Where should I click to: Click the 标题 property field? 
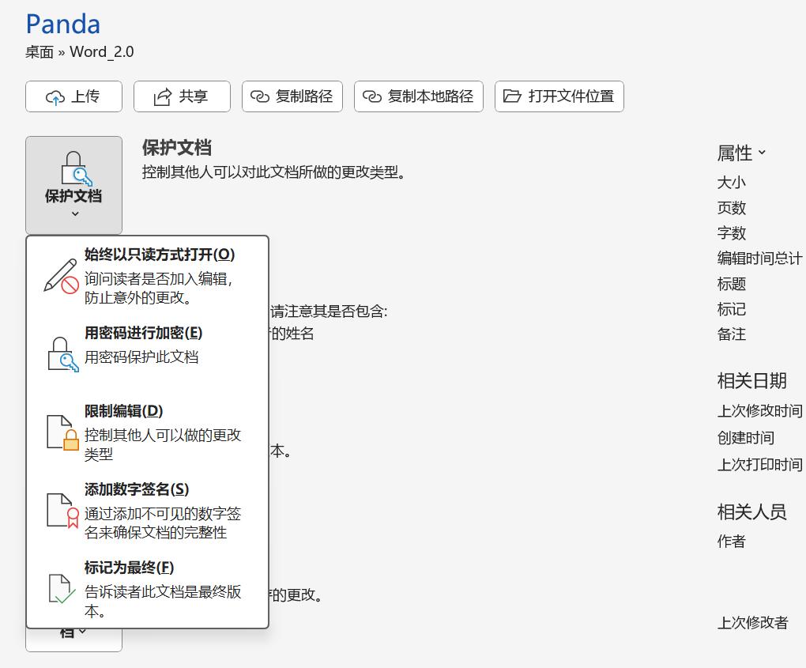click(731, 284)
